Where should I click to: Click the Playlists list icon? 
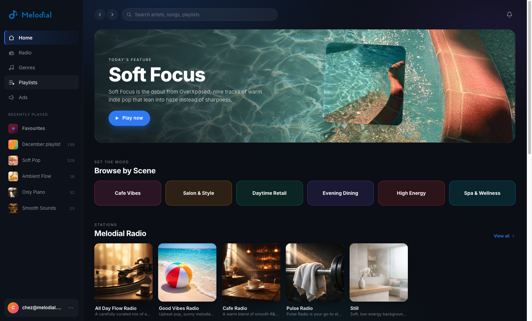11,83
